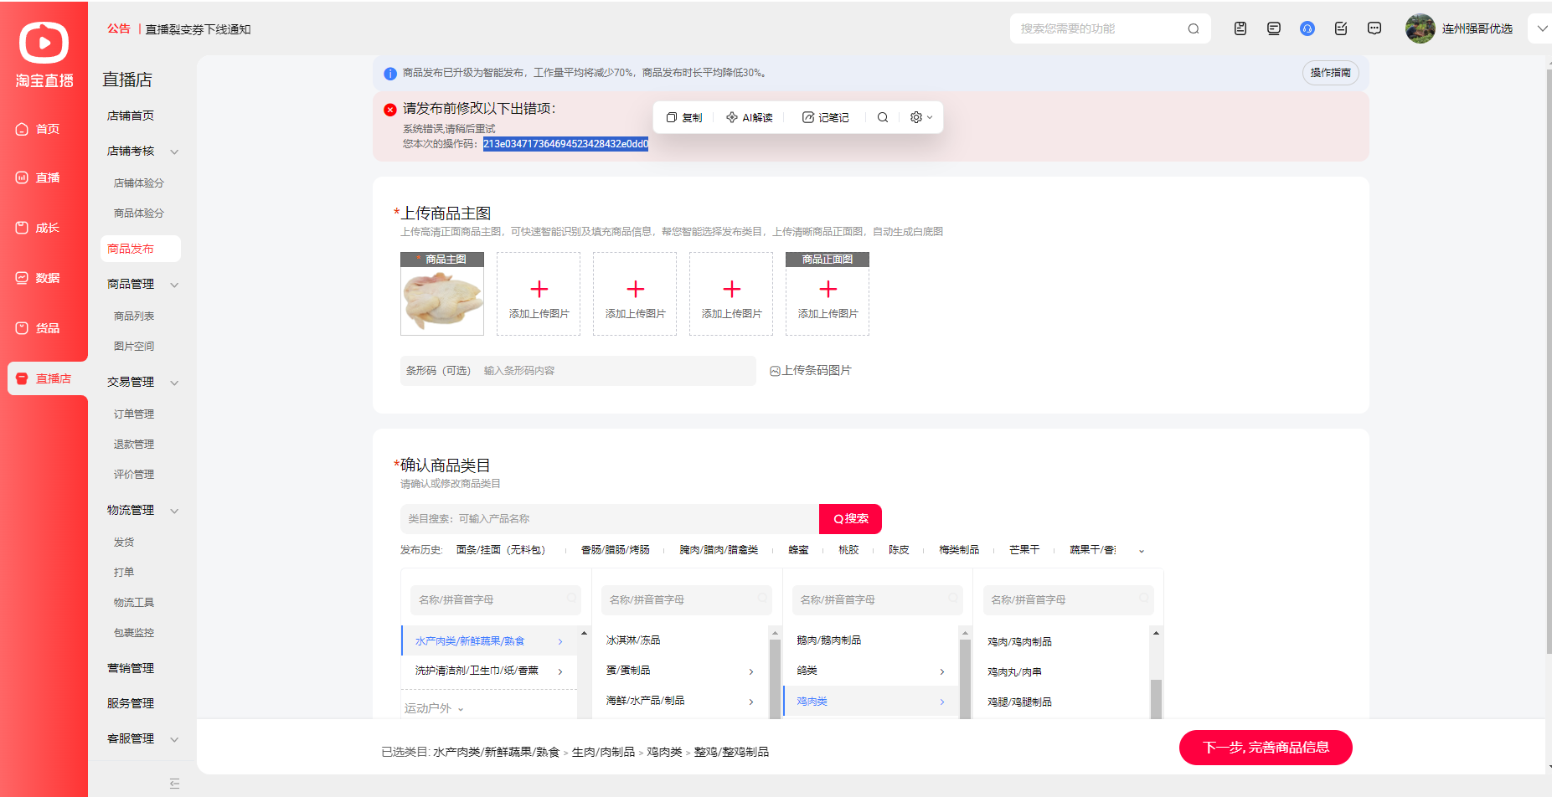Image resolution: width=1552 pixels, height=797 pixels.
Task: Open 店铺首页 menu item
Action: point(131,116)
